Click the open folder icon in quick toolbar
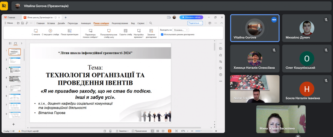 click(x=18, y=23)
